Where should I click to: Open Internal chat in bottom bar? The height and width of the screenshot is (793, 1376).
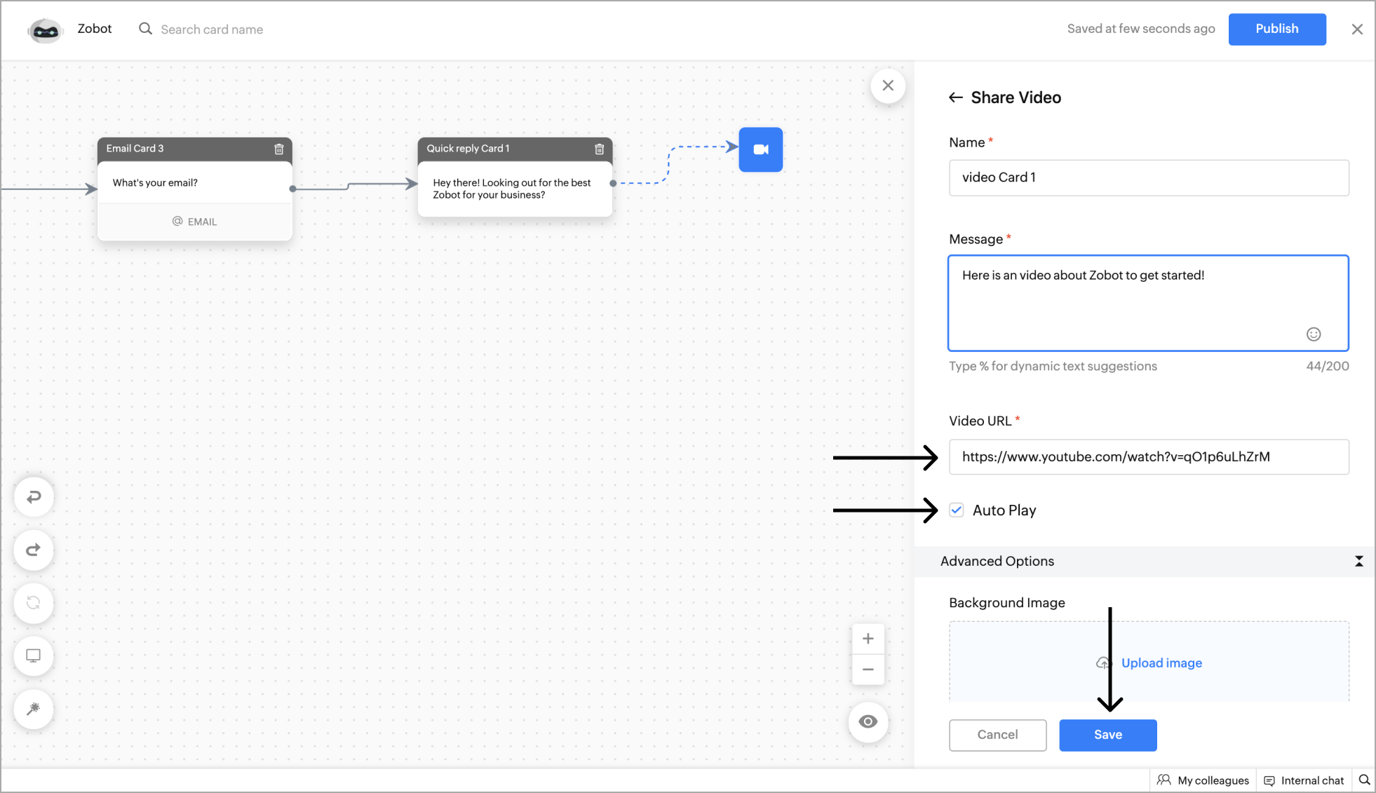pyautogui.click(x=1304, y=780)
